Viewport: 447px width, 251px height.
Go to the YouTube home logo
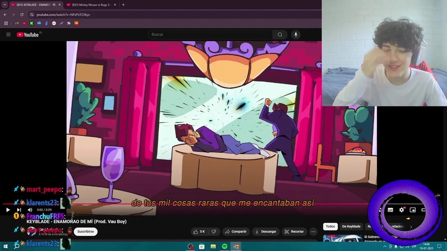pos(28,35)
